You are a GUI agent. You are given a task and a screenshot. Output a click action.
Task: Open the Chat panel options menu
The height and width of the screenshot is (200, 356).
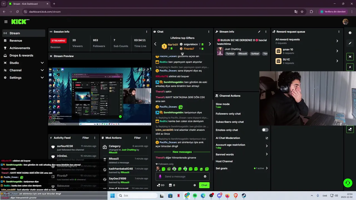click(x=209, y=32)
